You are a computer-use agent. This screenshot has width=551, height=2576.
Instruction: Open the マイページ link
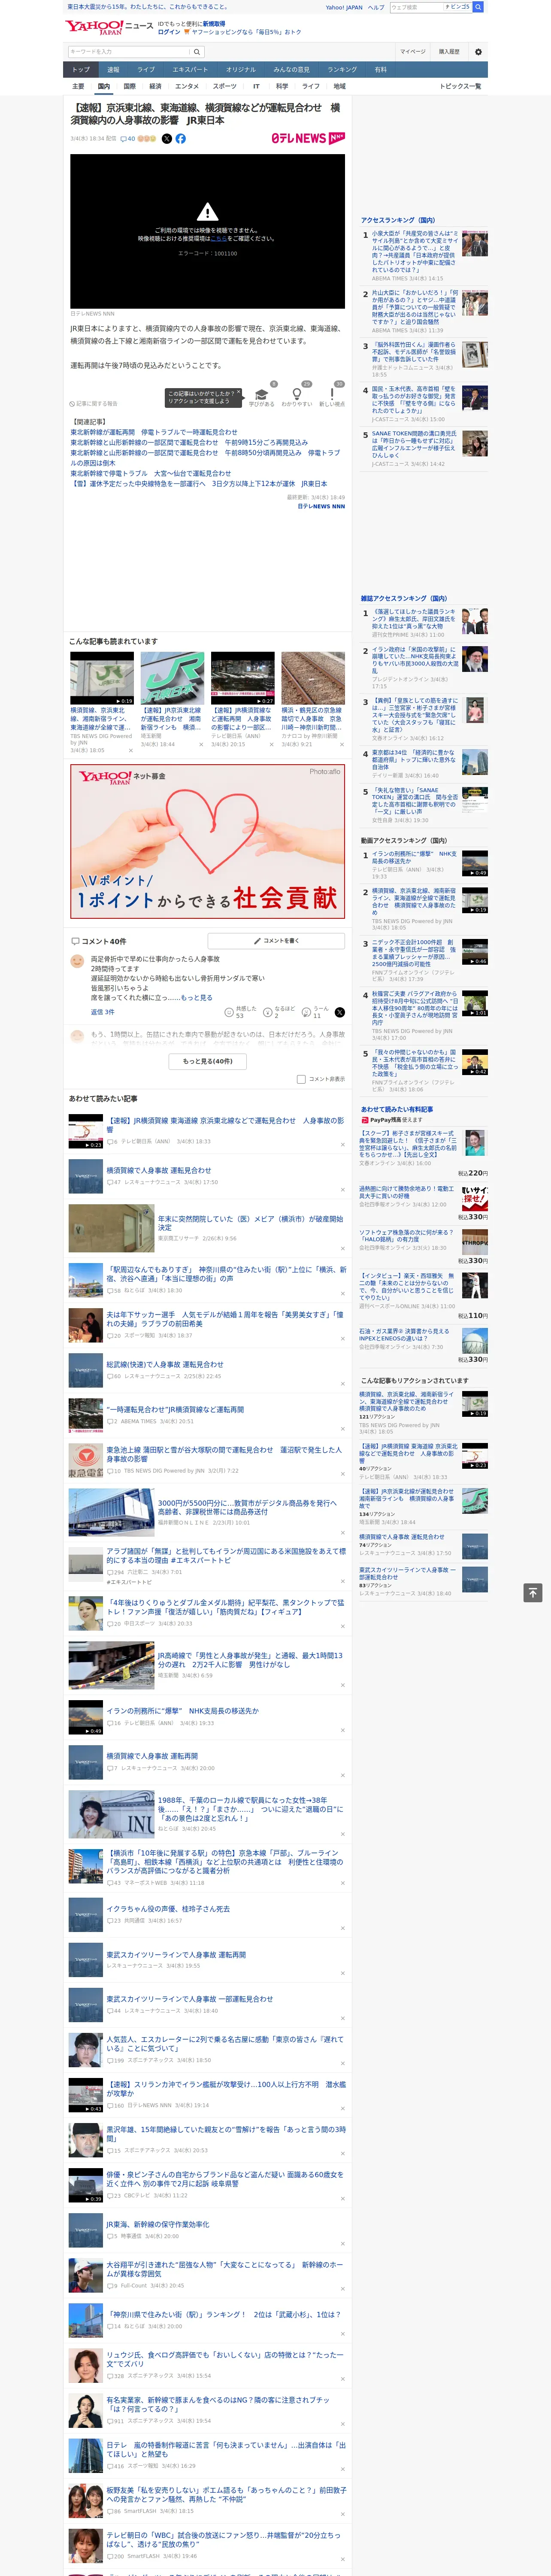pos(412,52)
